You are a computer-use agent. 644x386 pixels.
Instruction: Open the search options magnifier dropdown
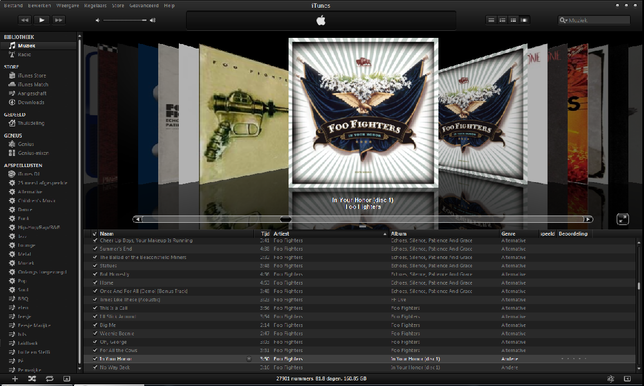563,20
